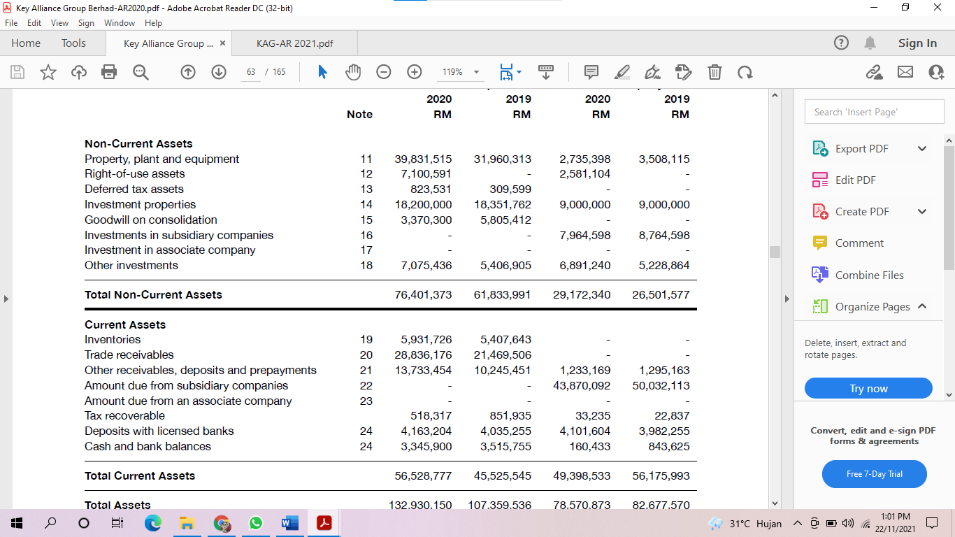
Task: Go to the next page arrow
Action: [219, 72]
